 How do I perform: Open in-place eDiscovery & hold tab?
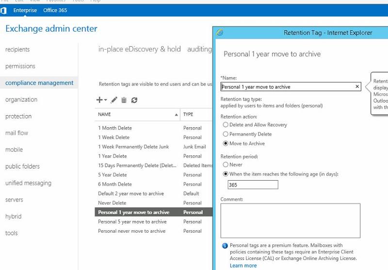tap(140, 49)
